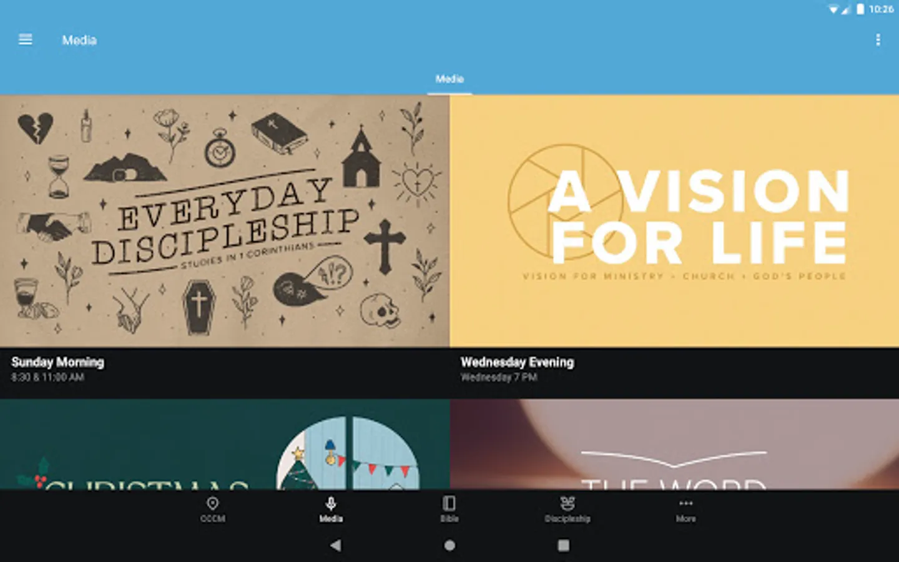Viewport: 899px width, 562px height.
Task: Click the Media header title
Action: pyautogui.click(x=79, y=40)
